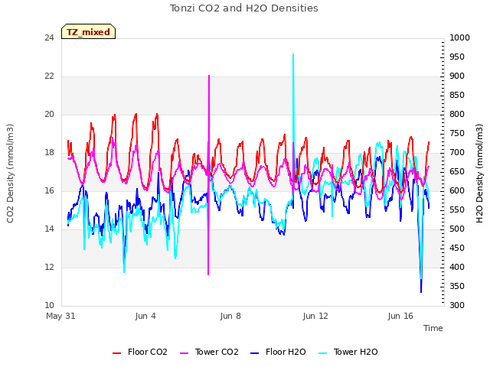Click the 800 value on right axis

pos(457,115)
